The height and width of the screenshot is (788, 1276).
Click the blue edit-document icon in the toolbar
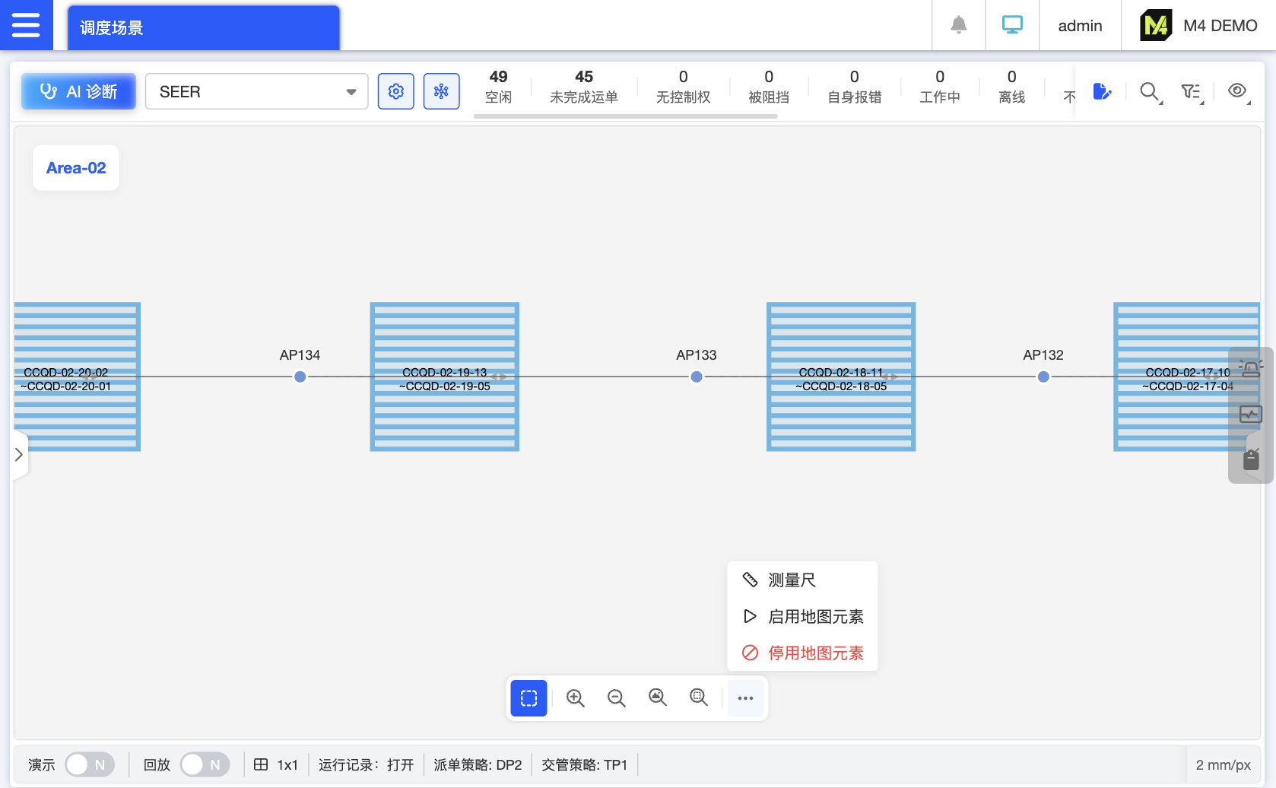(1103, 91)
